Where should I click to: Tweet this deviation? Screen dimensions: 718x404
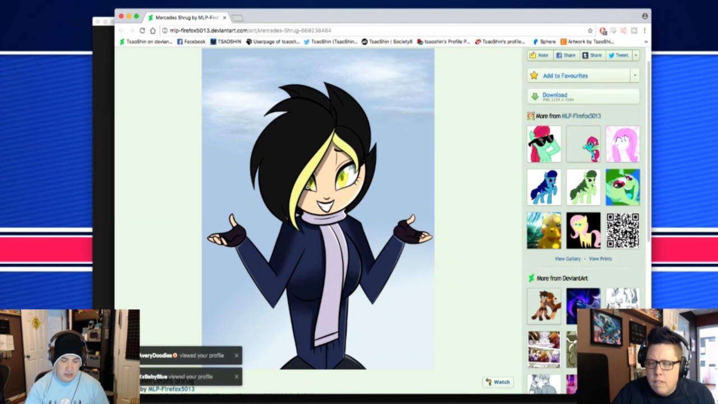(x=619, y=55)
